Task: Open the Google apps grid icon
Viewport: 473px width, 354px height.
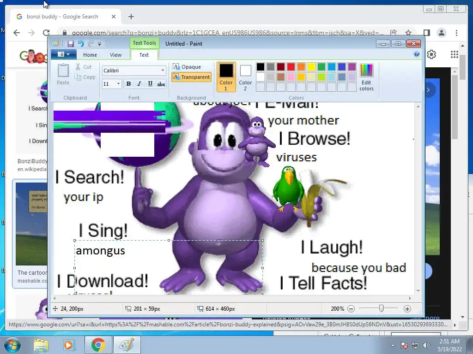Action: 455,54
